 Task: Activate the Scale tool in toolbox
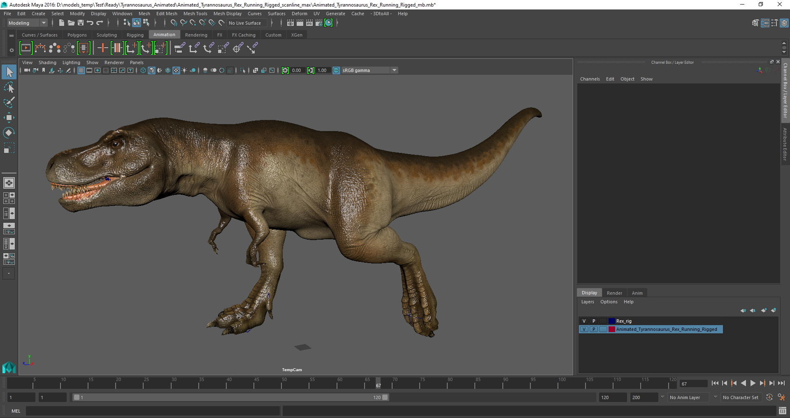pyautogui.click(x=9, y=148)
